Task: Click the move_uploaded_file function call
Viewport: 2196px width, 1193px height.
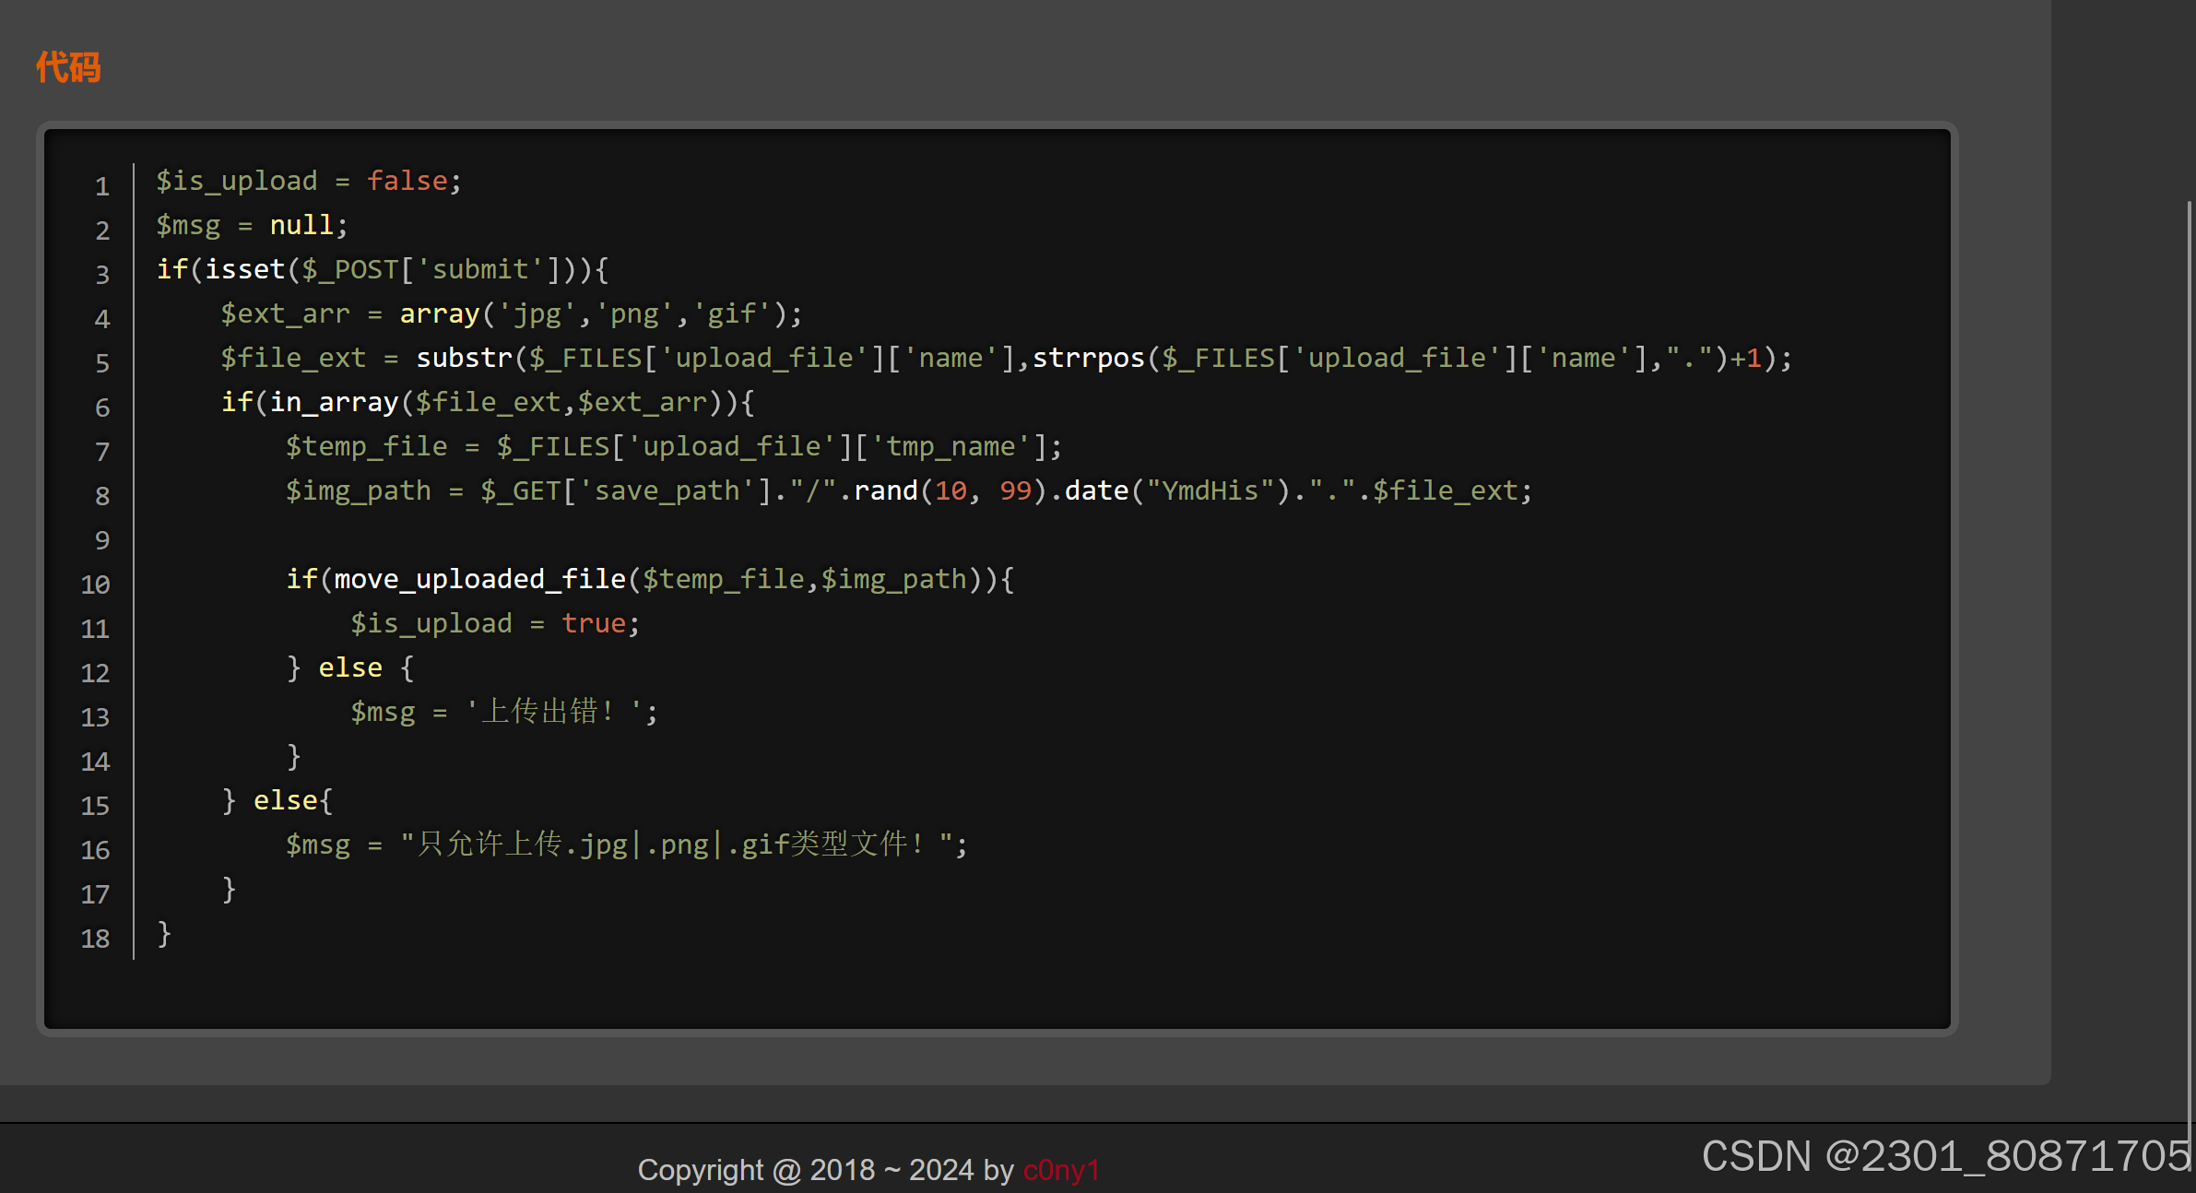Action: click(479, 579)
